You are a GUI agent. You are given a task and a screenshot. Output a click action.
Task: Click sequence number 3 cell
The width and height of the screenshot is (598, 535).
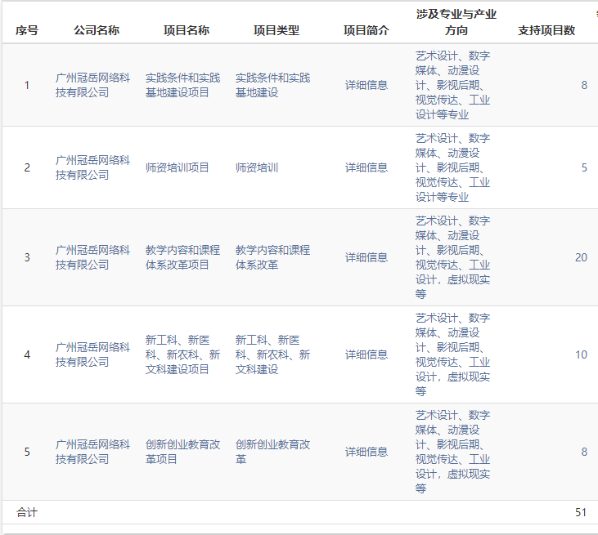tap(27, 257)
